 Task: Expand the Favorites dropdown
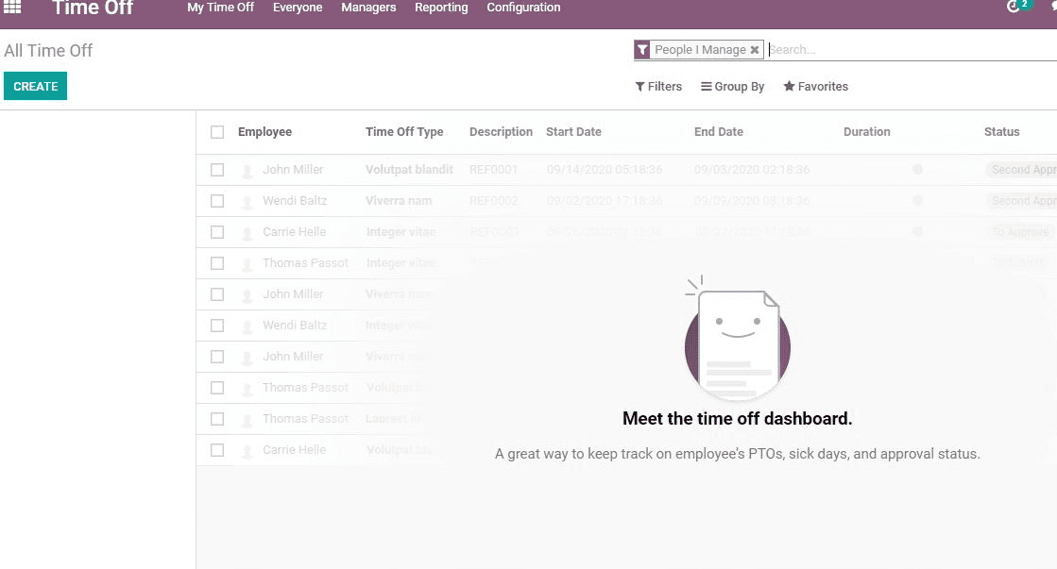click(816, 86)
